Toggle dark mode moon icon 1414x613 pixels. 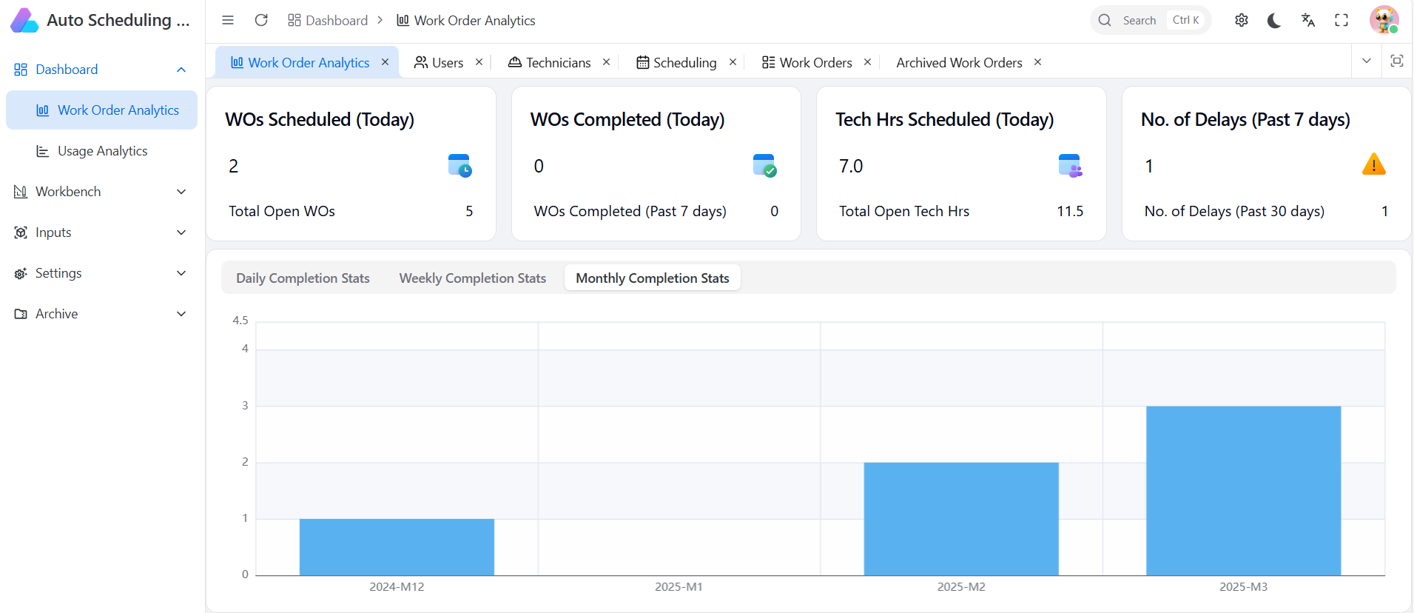click(x=1274, y=20)
